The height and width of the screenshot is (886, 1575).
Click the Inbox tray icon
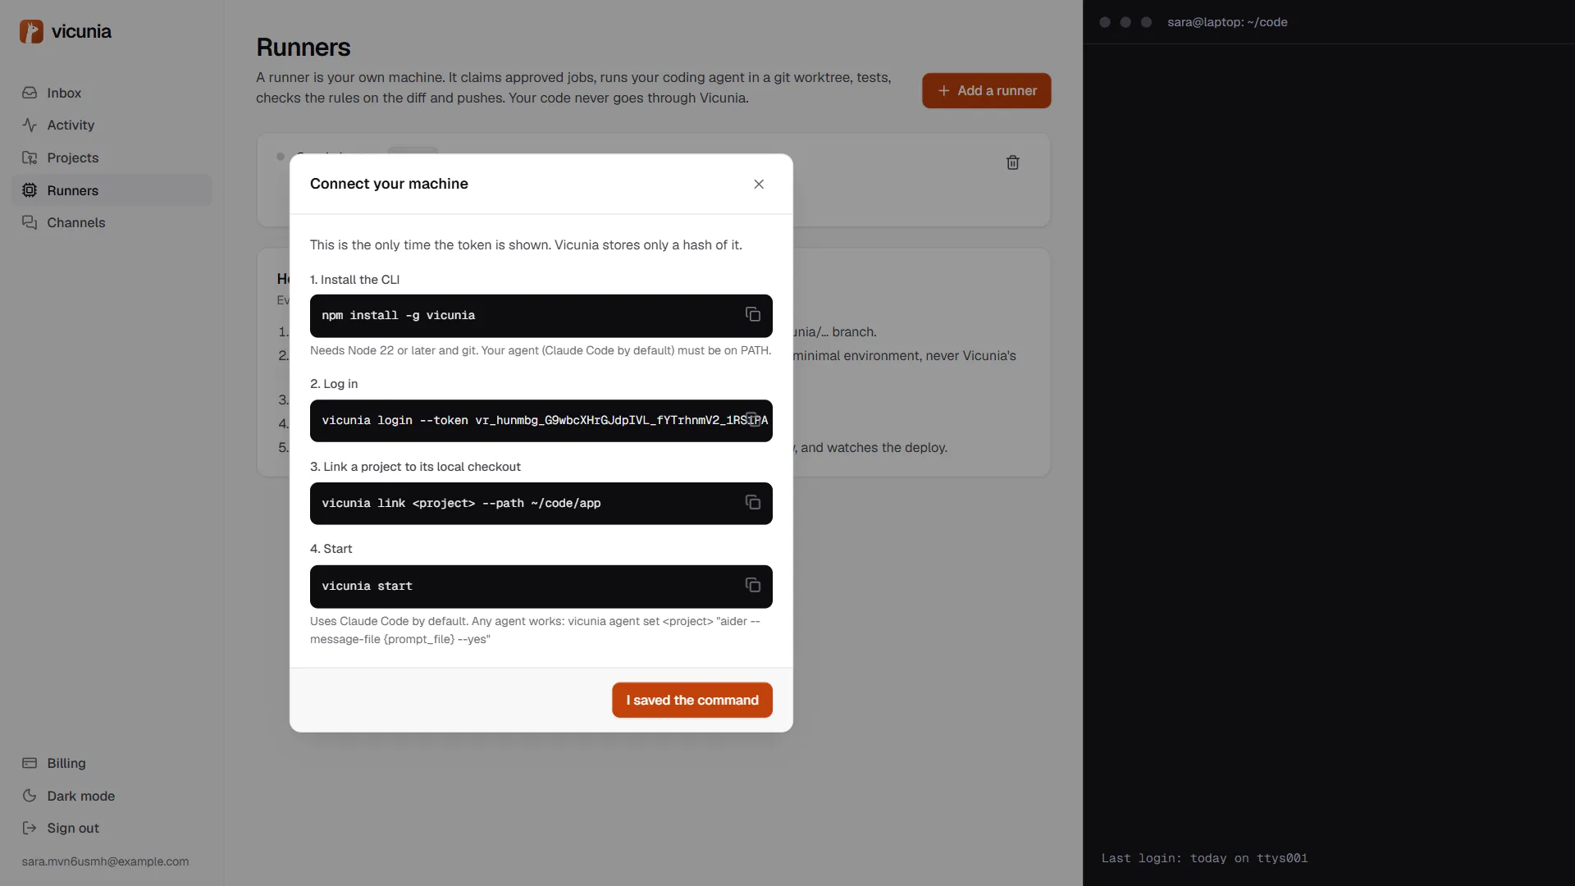[30, 93]
